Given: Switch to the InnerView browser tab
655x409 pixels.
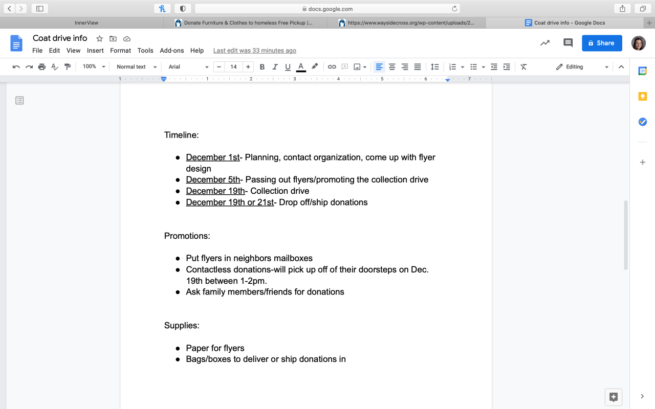Looking at the screenshot, I should (86, 23).
